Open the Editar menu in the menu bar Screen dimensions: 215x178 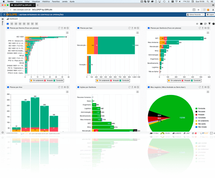click(x=27, y=1)
